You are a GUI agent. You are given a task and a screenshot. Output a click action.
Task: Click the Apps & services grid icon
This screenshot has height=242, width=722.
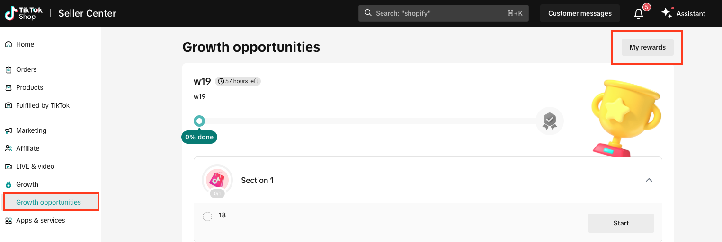(9, 220)
